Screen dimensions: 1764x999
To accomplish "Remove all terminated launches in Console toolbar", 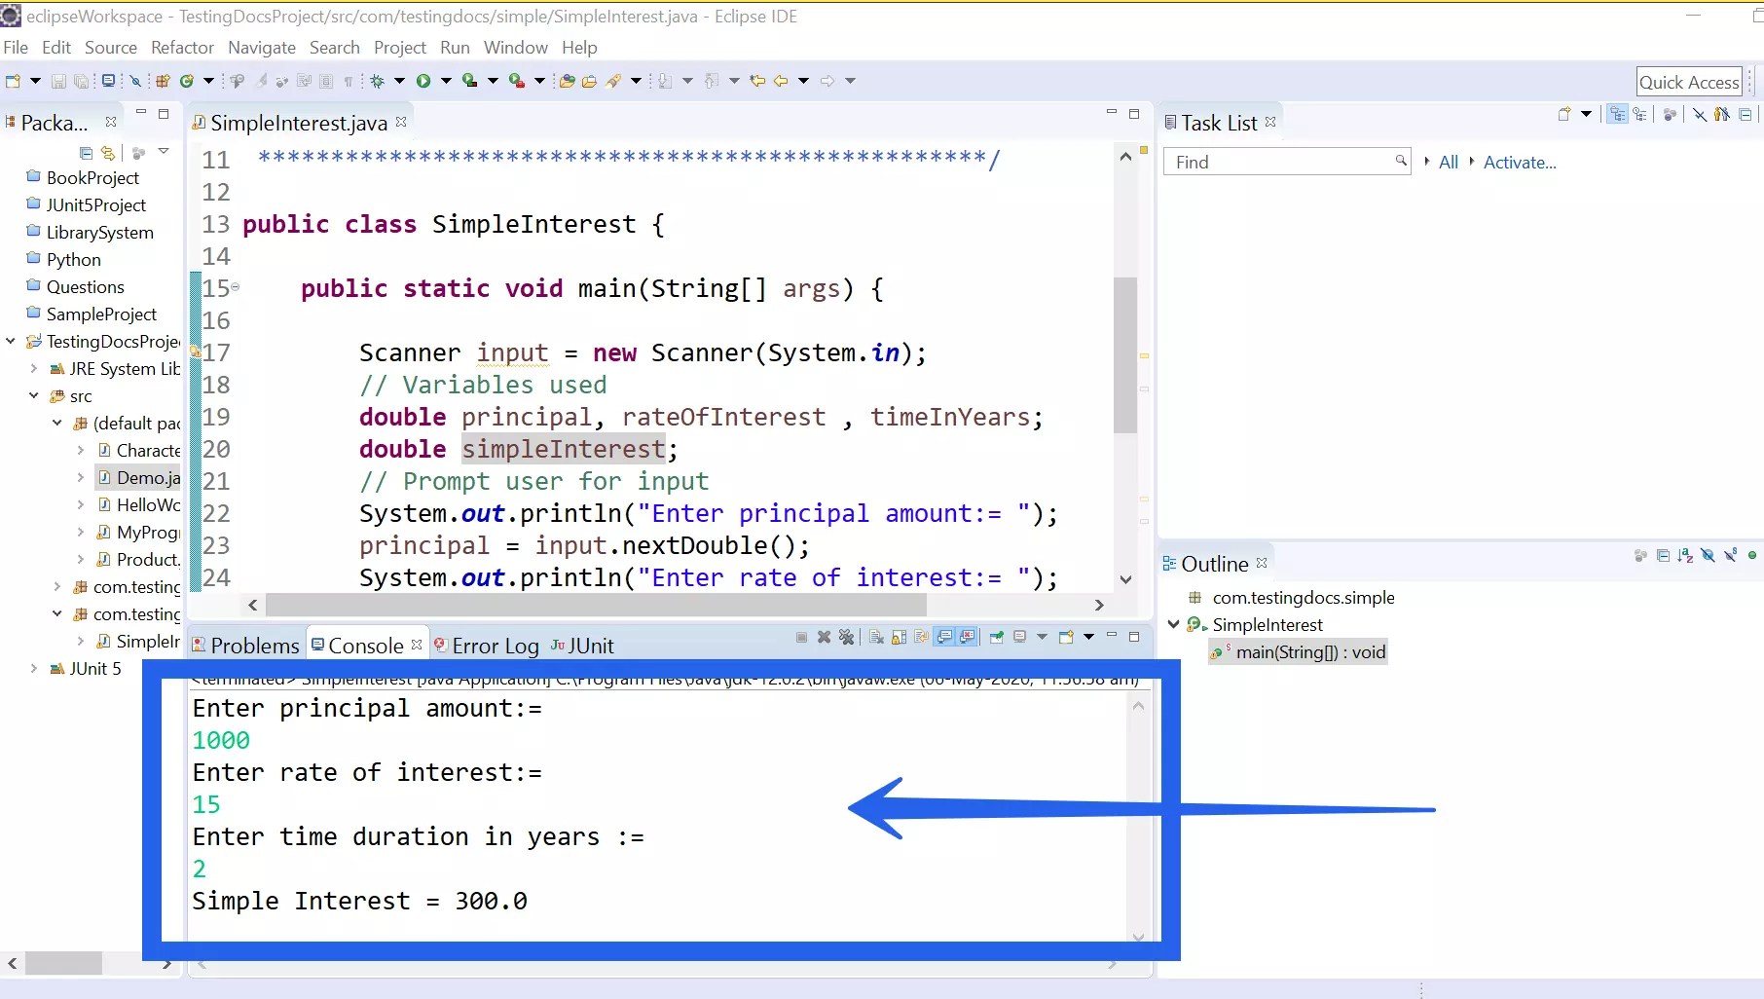I will [x=847, y=637].
